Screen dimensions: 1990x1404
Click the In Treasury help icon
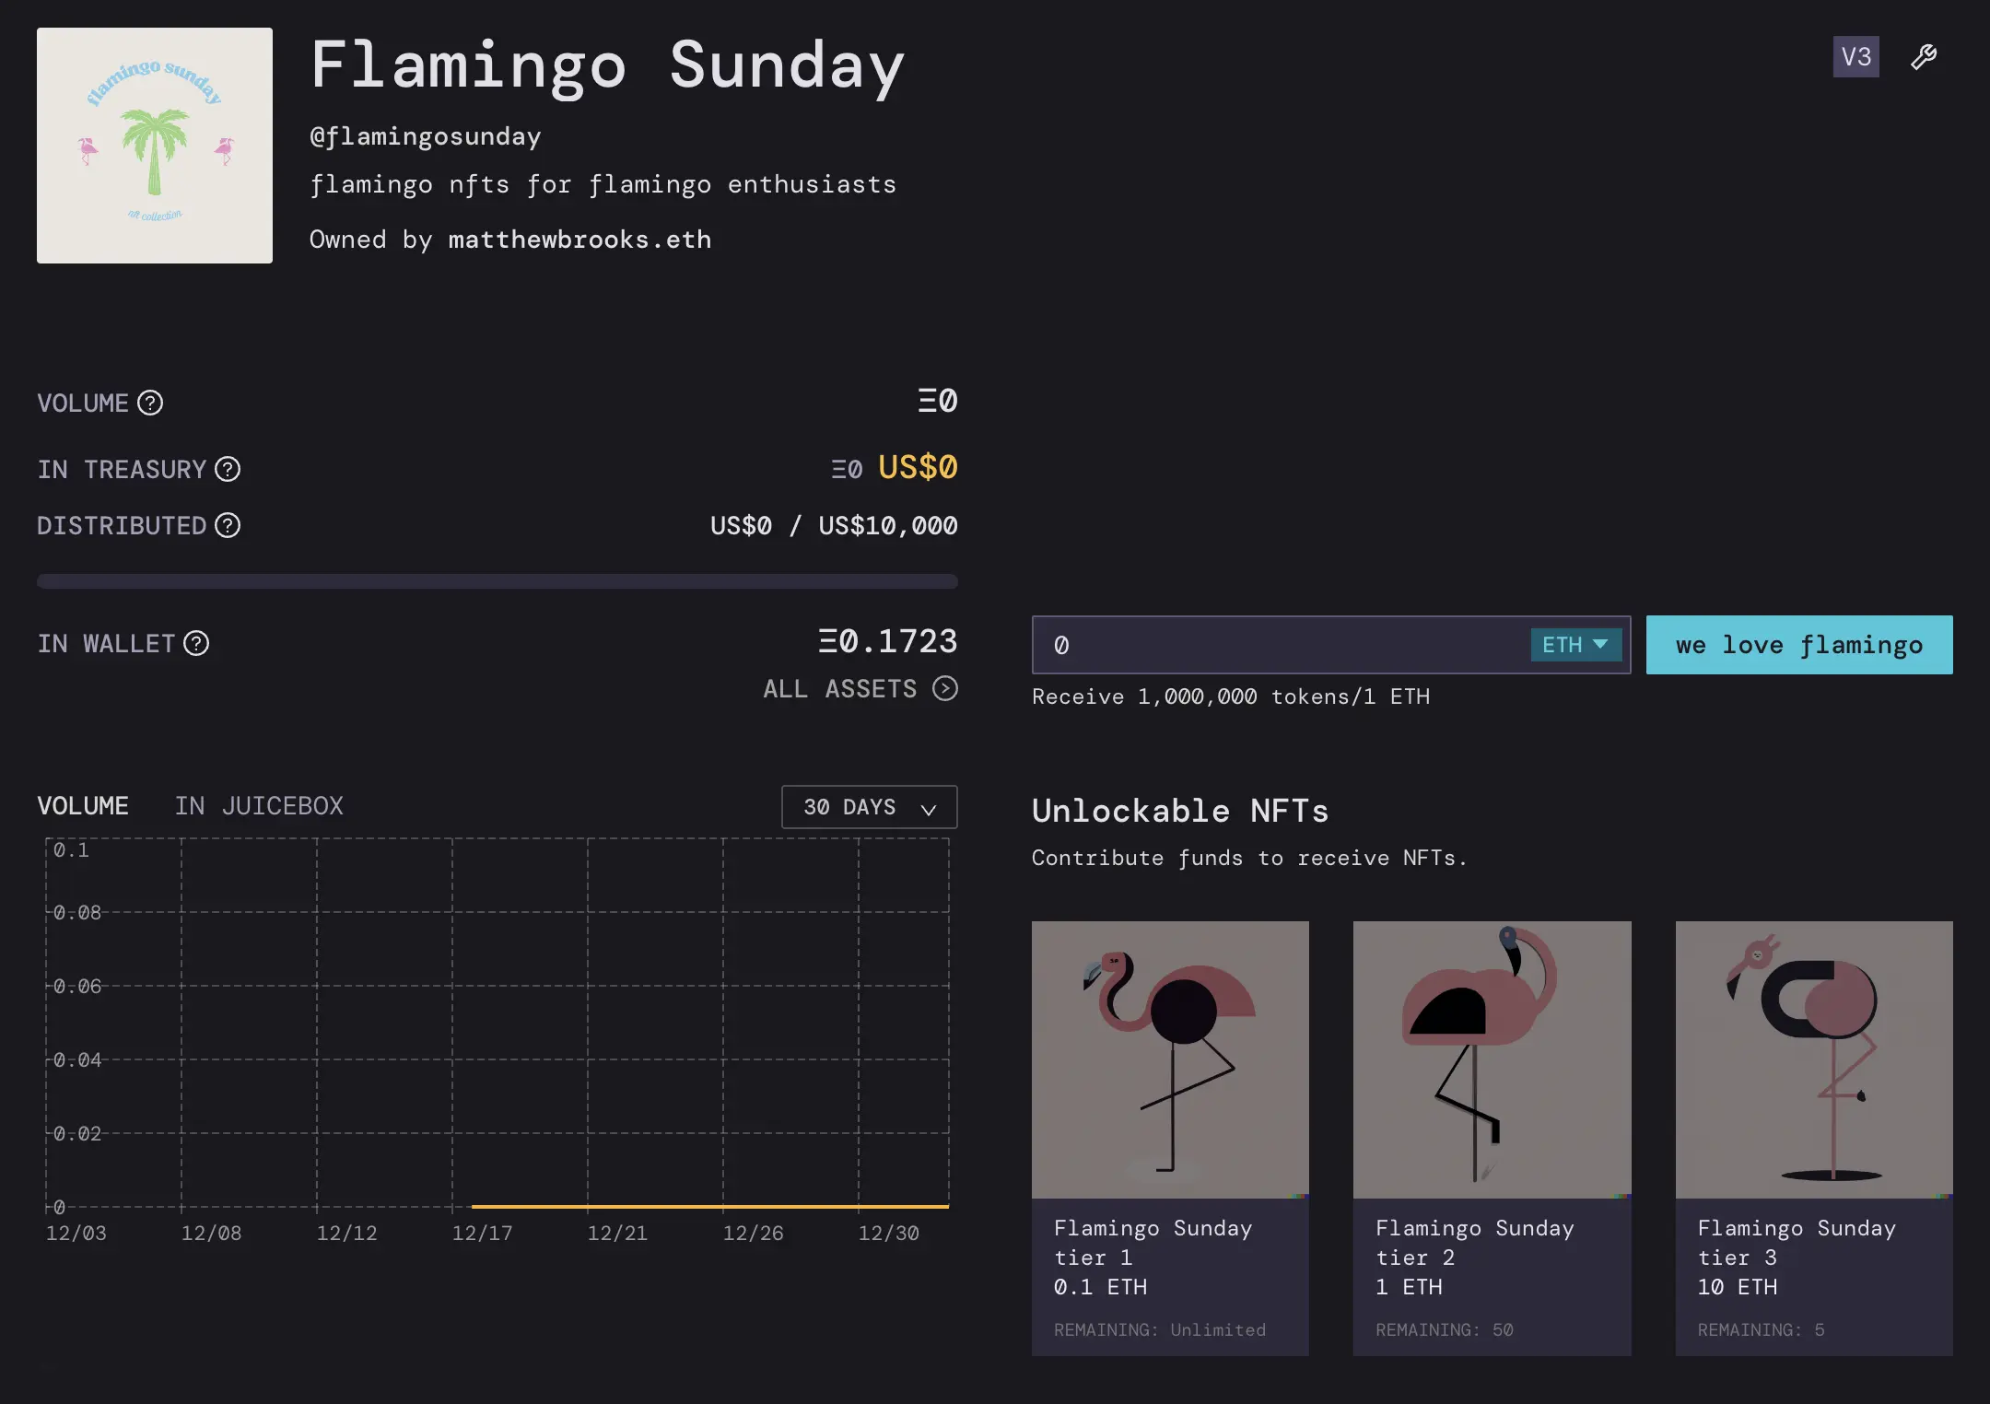coord(228,469)
